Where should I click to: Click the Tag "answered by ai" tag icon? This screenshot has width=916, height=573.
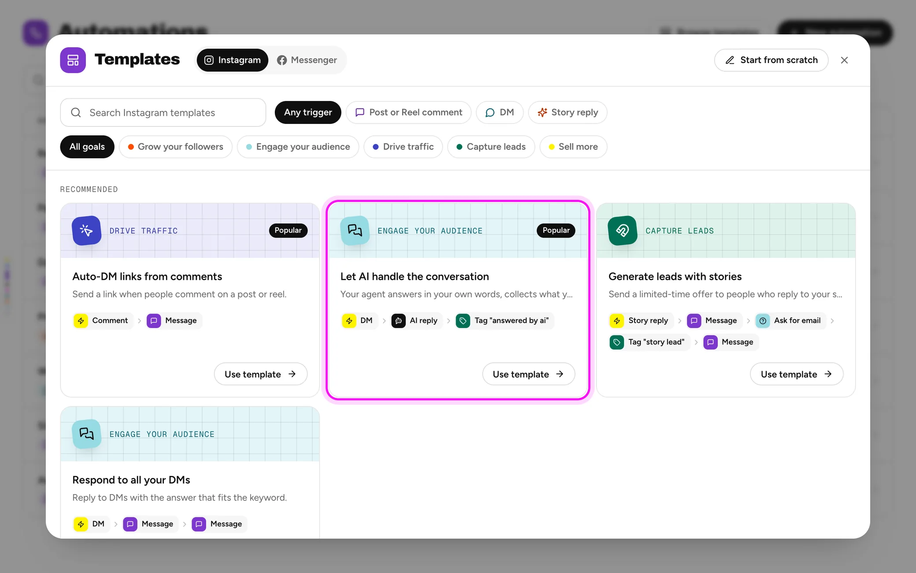(x=463, y=321)
